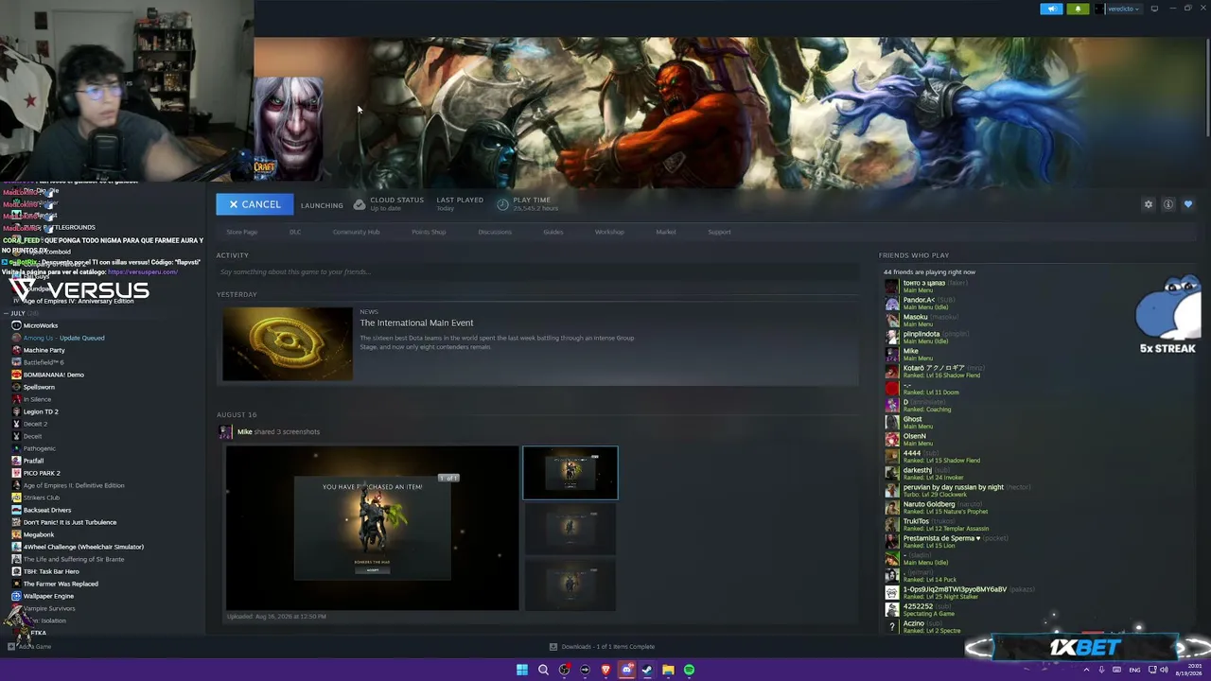Open friend Masoku's profile
The height and width of the screenshot is (681, 1211).
pos(917,317)
